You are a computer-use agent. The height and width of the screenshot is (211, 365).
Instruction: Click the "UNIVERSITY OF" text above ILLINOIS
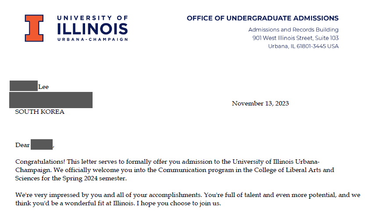point(93,18)
